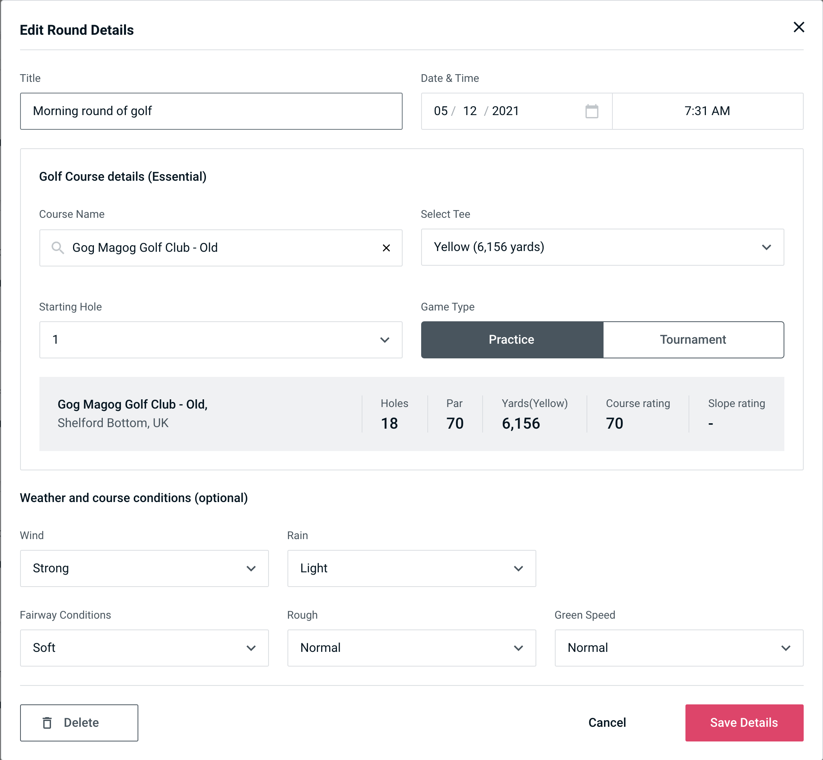This screenshot has height=760, width=823.
Task: Click Save Details button
Action: coord(743,723)
